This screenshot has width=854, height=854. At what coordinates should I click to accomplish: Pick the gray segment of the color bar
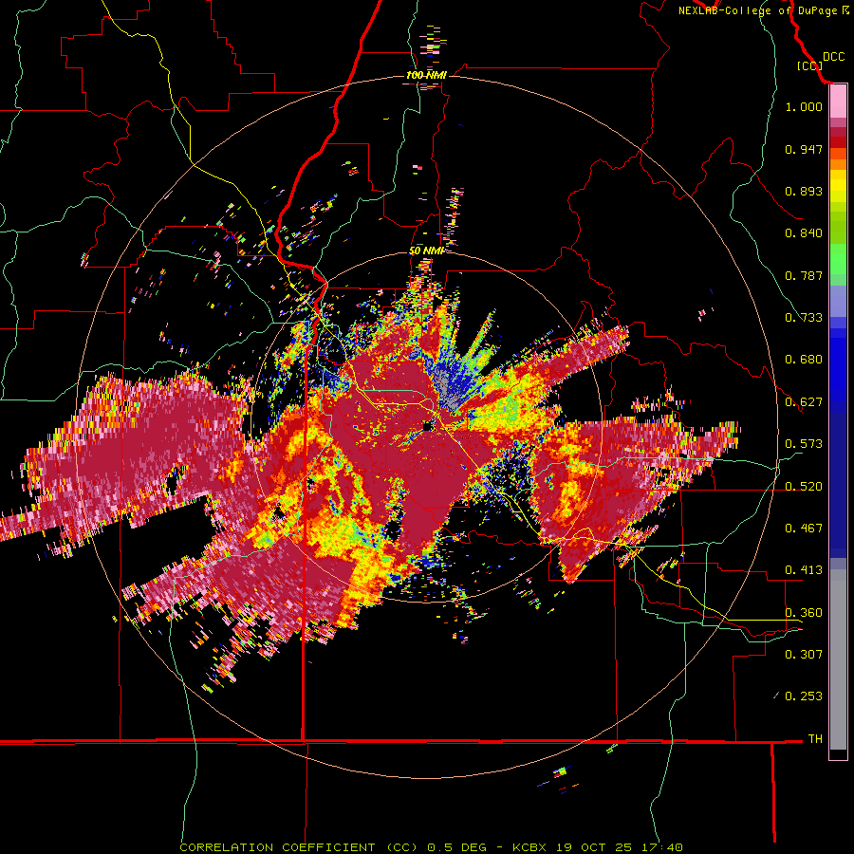(838, 659)
